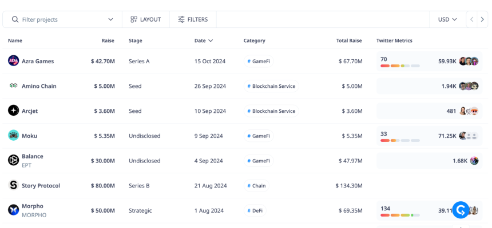The width and height of the screenshot is (492, 228).
Task: Click the 71.25K followers value
Action: point(447,136)
